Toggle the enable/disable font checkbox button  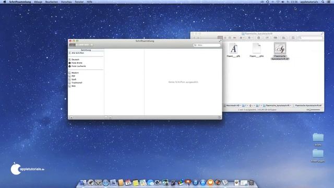110,118
